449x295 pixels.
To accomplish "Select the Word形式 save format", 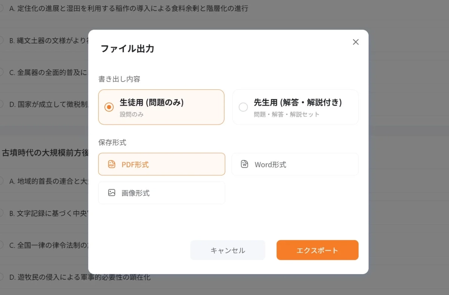I will pos(295,164).
